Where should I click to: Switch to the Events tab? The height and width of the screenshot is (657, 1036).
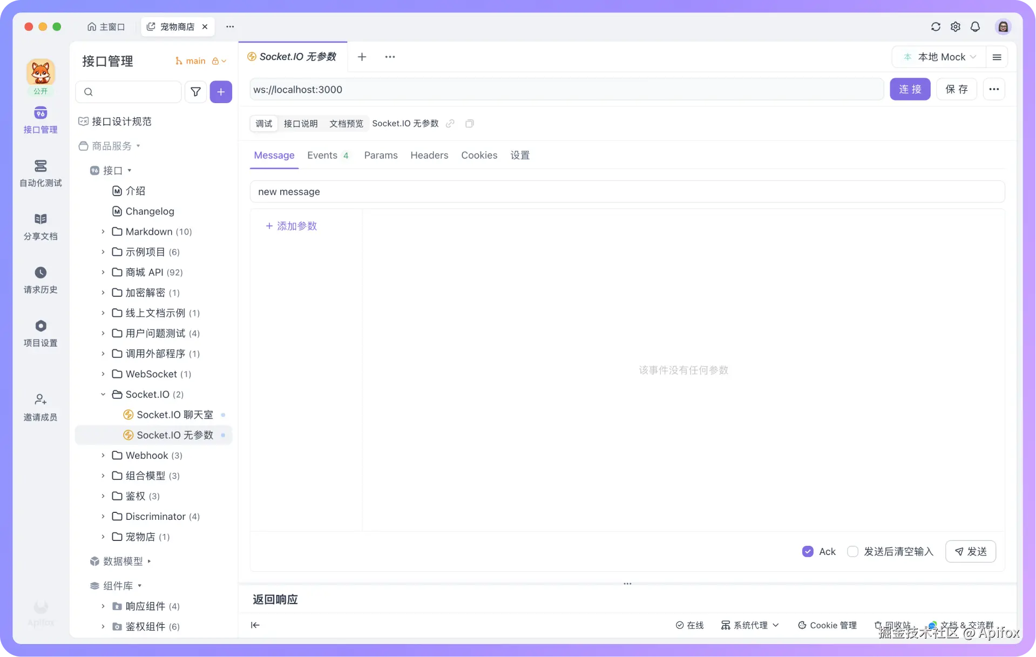click(x=322, y=155)
